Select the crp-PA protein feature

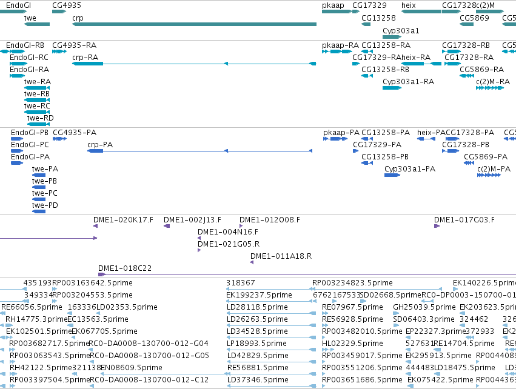point(199,151)
